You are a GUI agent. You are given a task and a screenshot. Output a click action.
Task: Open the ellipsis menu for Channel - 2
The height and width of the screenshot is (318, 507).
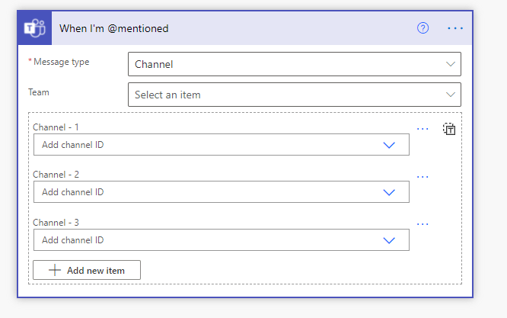point(423,177)
